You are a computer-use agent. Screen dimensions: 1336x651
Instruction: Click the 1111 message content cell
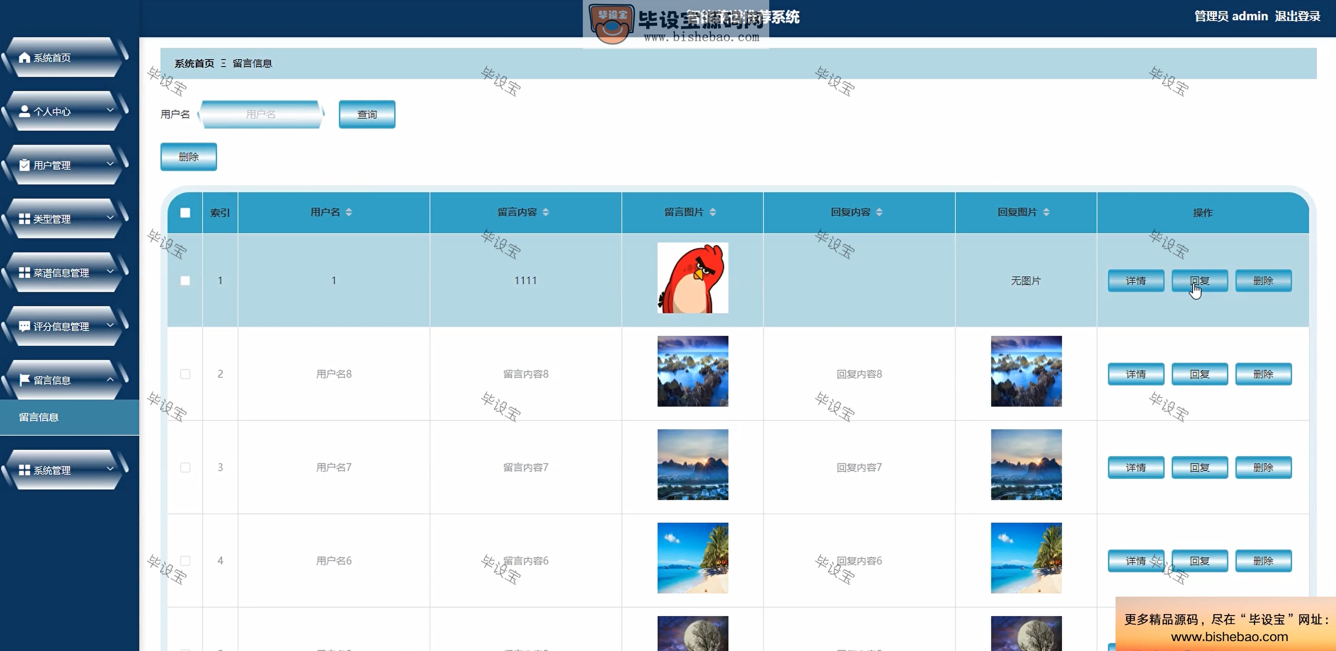coord(526,280)
